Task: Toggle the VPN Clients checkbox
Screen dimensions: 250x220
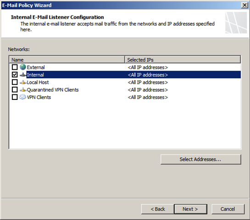Action: click(15, 97)
